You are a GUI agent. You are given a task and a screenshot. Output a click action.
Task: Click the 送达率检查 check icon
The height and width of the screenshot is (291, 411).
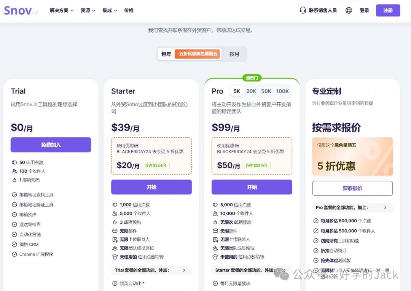tap(14, 224)
